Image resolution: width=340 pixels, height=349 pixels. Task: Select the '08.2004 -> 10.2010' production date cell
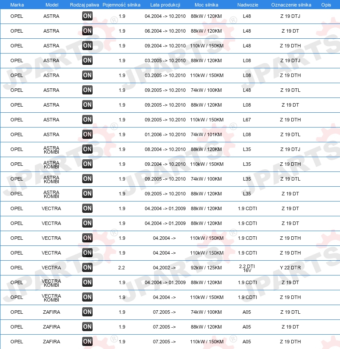point(165,149)
